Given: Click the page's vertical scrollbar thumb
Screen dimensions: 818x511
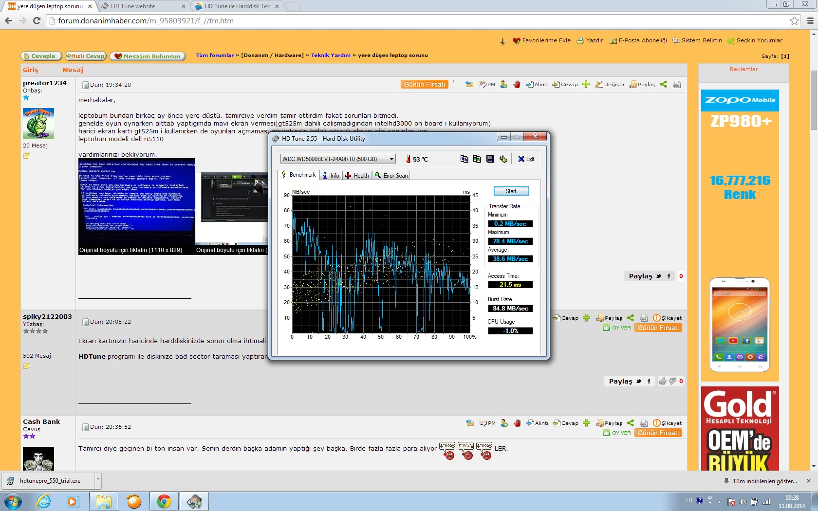Looking at the screenshot, I should tap(813, 100).
